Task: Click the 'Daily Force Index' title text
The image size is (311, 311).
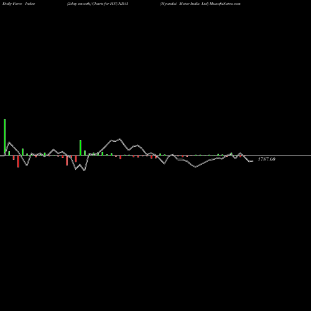Action: tap(19, 4)
